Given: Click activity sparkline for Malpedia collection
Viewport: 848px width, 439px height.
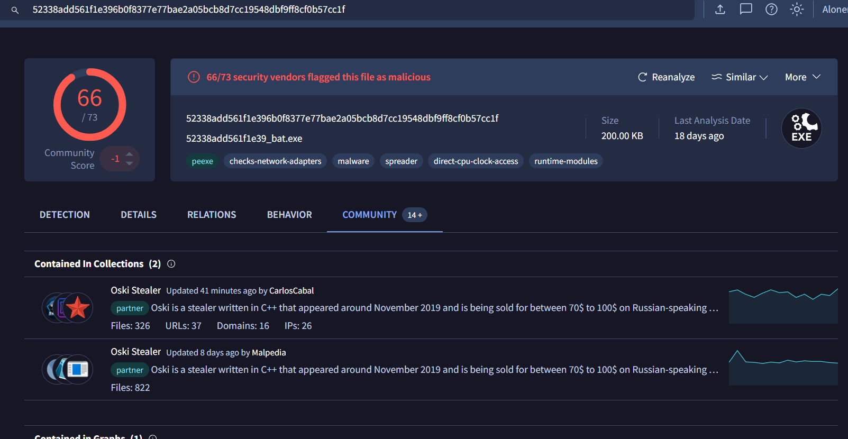Looking at the screenshot, I should click(783, 368).
